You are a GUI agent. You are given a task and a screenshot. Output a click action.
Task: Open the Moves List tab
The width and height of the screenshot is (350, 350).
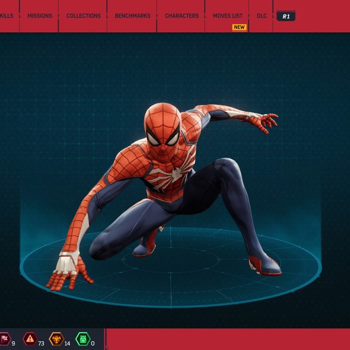pos(227,16)
